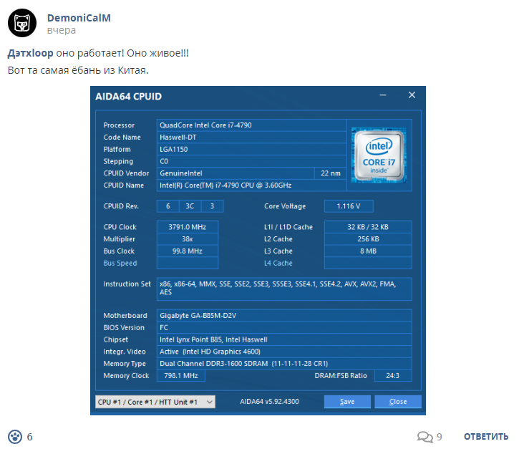The image size is (519, 454).
Task: Follow the Дэтхloop mention link
Action: (31, 53)
